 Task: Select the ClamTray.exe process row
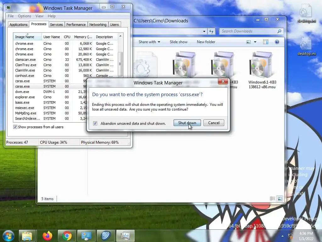(65, 65)
